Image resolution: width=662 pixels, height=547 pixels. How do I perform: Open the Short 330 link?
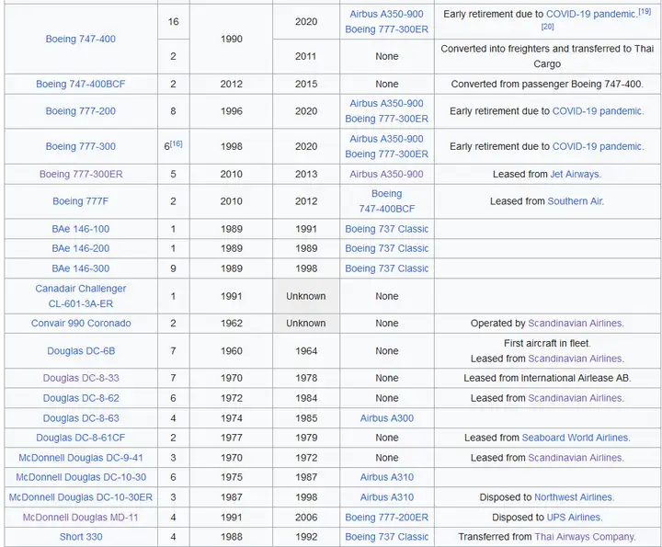coord(81,537)
